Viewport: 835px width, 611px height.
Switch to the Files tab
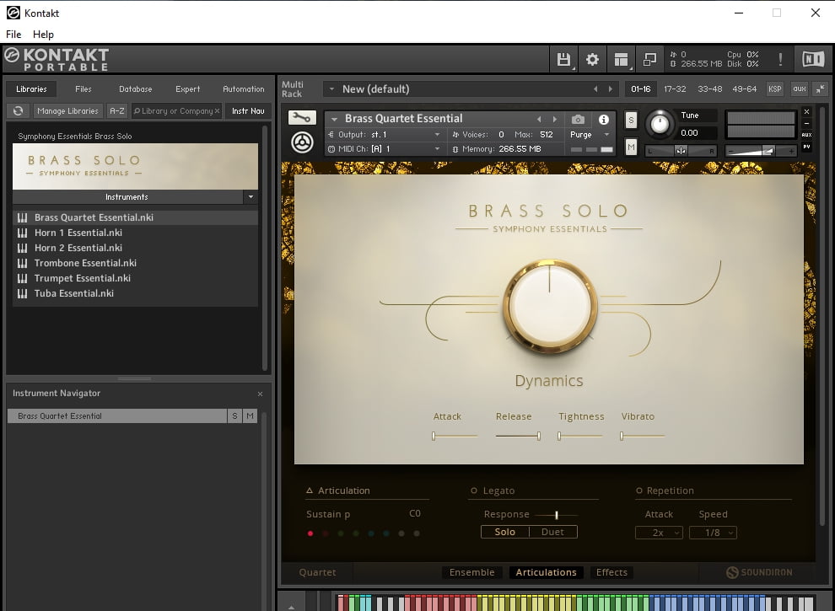click(x=83, y=88)
